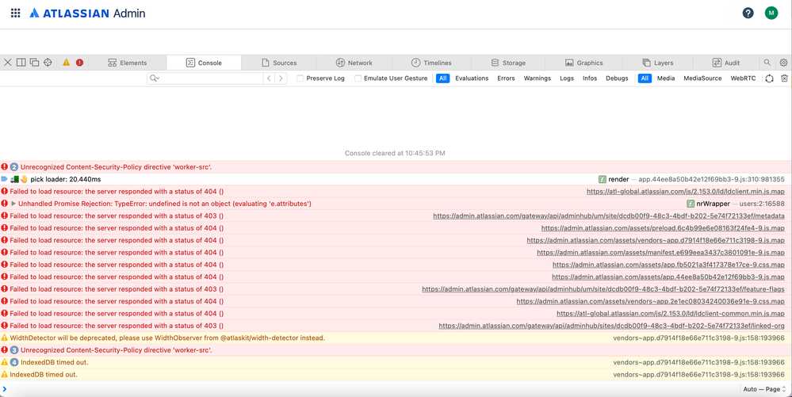792x397 pixels.
Task: Switch to the Layers tab
Action: click(x=658, y=63)
